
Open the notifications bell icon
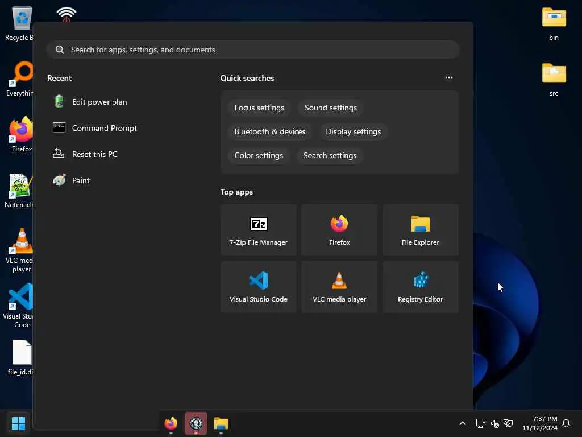pyautogui.click(x=566, y=423)
